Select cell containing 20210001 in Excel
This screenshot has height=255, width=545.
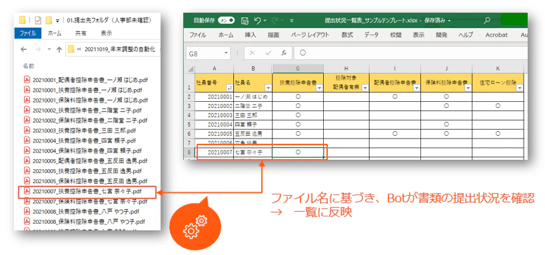pyautogui.click(x=214, y=97)
